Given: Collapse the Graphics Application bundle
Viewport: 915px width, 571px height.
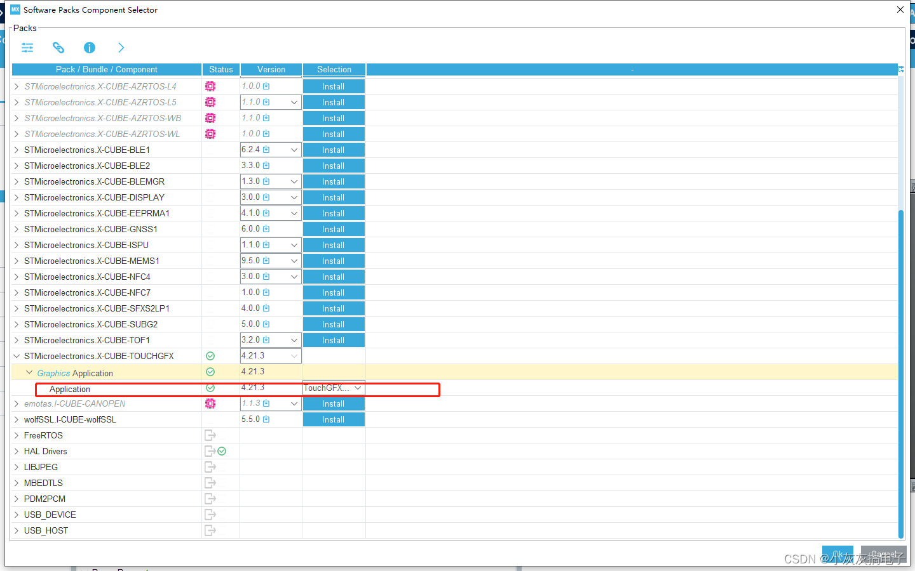Looking at the screenshot, I should pos(29,372).
